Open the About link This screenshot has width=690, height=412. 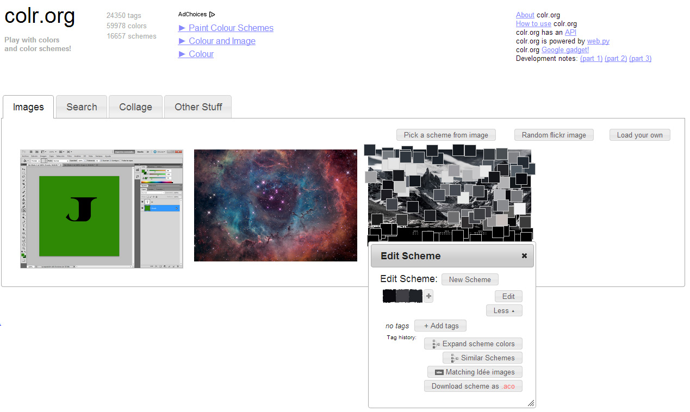(x=525, y=15)
